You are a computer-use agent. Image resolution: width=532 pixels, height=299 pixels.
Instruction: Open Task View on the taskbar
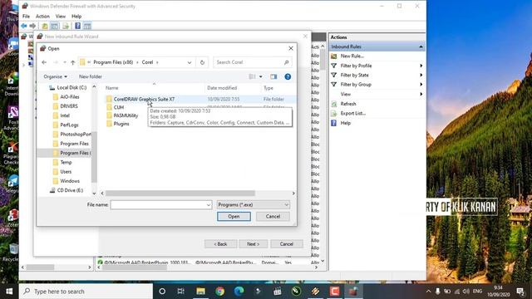pos(181,292)
